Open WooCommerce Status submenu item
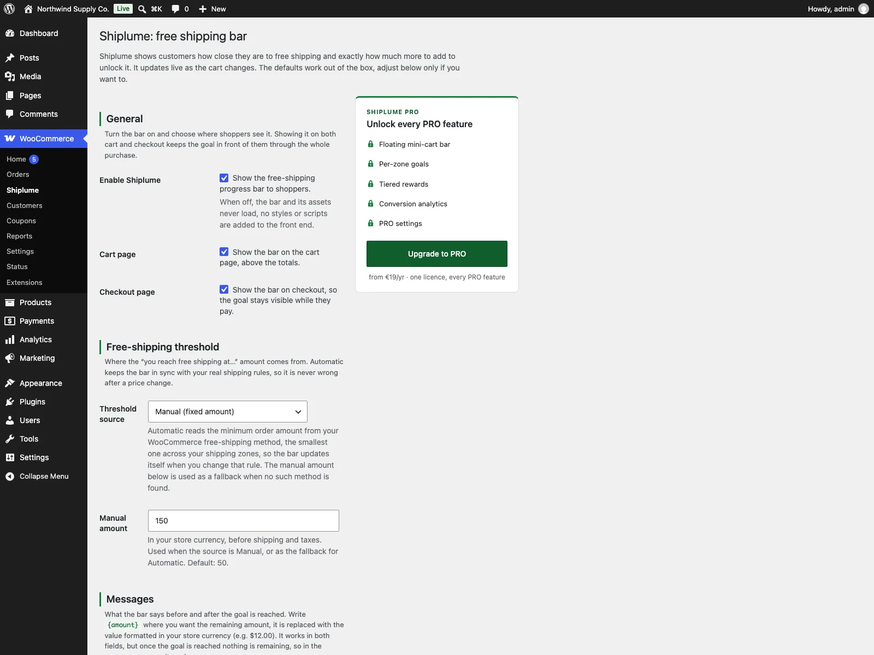Screen dimensions: 874x655 coord(17,267)
